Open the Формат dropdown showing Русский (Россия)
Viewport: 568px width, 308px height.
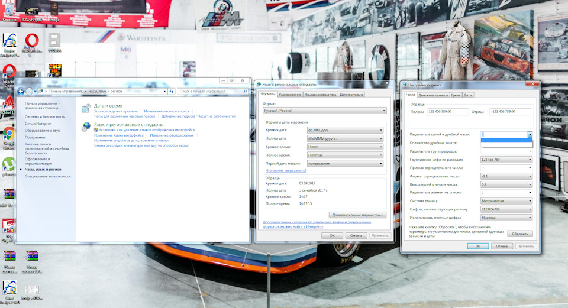click(x=324, y=111)
